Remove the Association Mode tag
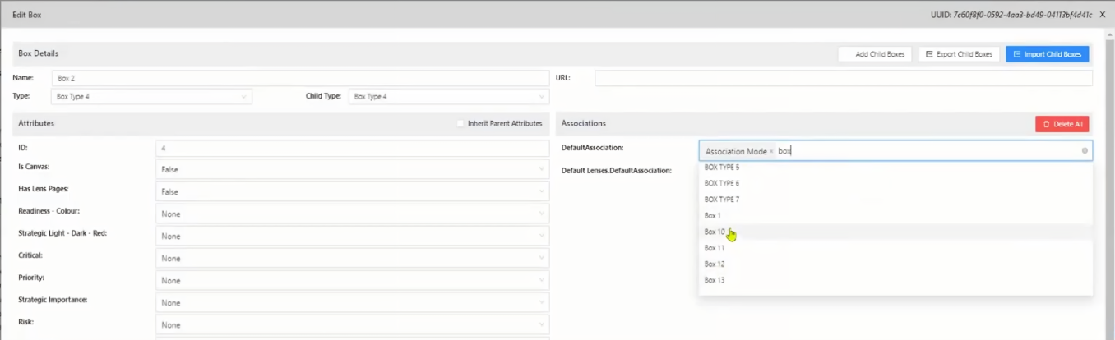 [x=771, y=152]
